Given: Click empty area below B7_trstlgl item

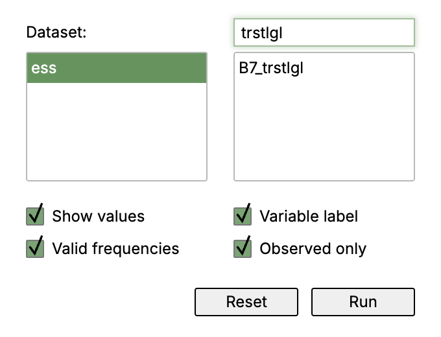Looking at the screenshot, I should [324, 132].
